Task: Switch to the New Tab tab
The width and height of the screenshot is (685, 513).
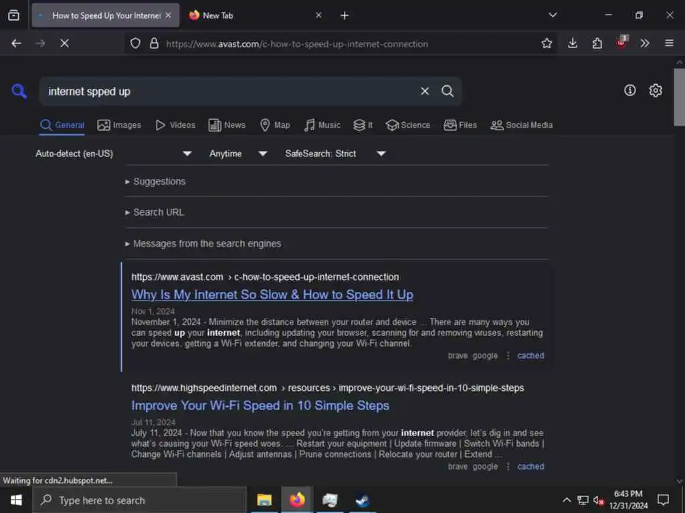Action: click(x=256, y=16)
